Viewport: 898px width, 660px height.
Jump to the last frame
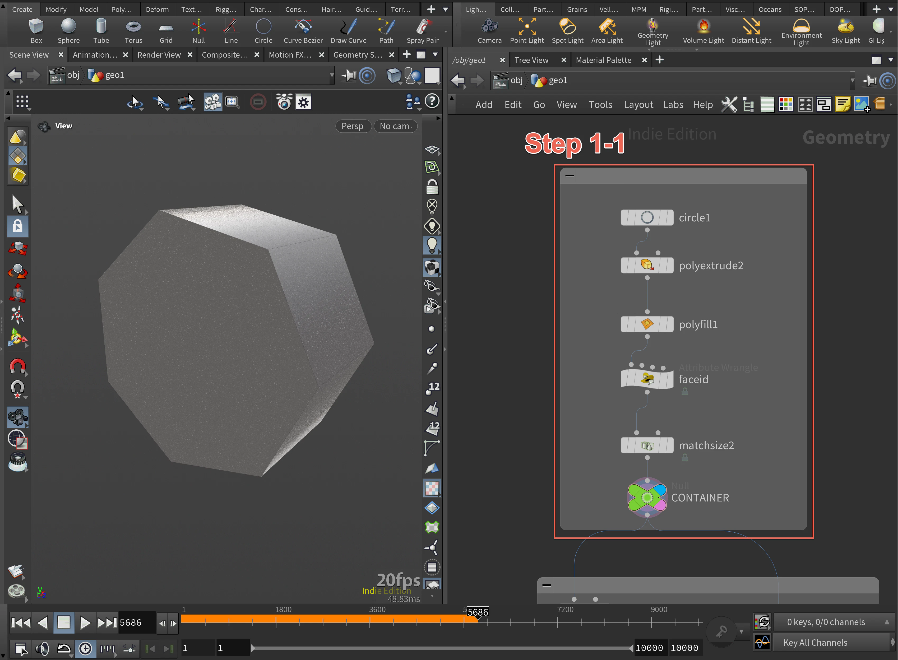coord(107,622)
